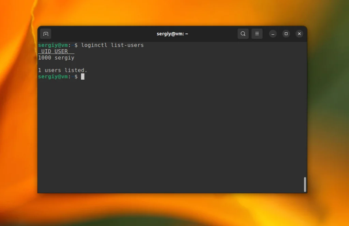Click the output line showing 1000 sergiy

pos(56,58)
